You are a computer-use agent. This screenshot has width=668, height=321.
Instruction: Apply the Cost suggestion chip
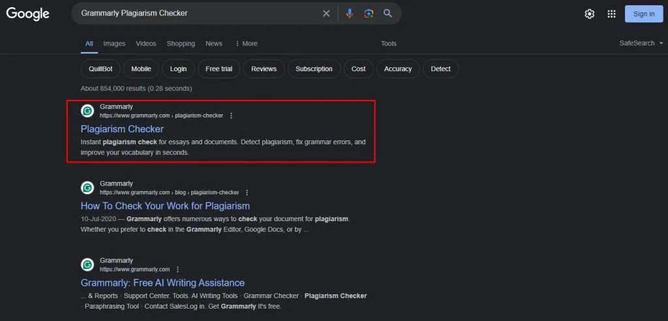358,69
